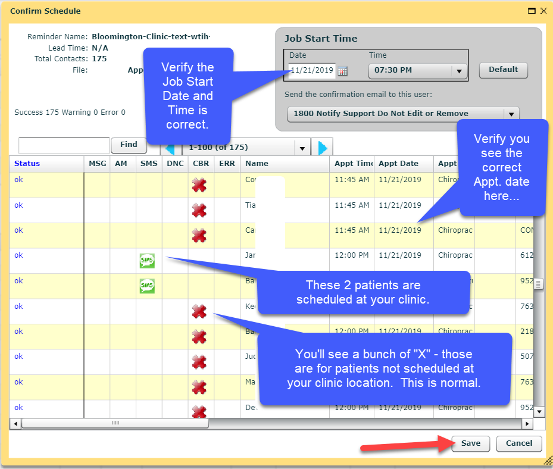Click the red X in last visible row
Image resolution: width=553 pixels, height=469 pixels.
click(199, 411)
